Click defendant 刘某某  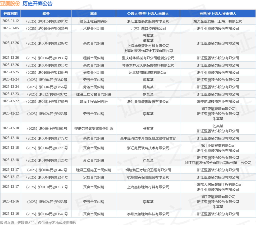[218, 126]
